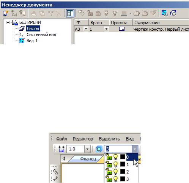The height and width of the screenshot is (183, 189).
Task: Click the open padlock toolbar icon
Action: point(90,13)
